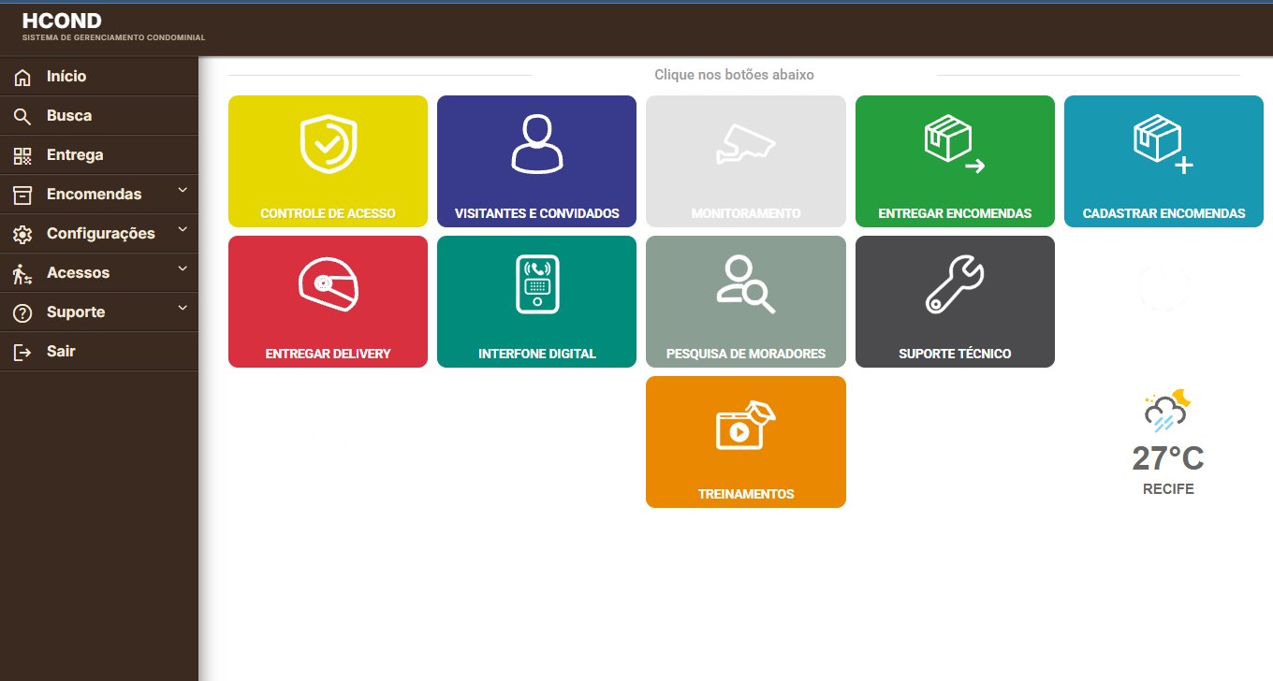This screenshot has width=1273, height=681.
Task: Open the Entregar Encomendas tile label
Action: pyautogui.click(x=955, y=213)
